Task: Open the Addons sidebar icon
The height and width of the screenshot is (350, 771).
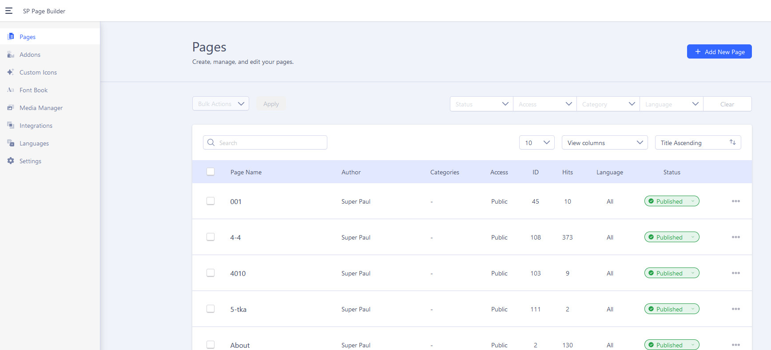Action: (x=11, y=55)
